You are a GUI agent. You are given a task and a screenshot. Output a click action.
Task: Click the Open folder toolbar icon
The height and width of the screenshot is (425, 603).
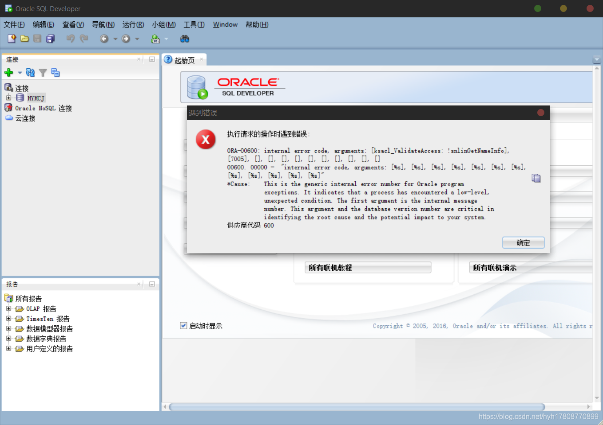[25, 39]
